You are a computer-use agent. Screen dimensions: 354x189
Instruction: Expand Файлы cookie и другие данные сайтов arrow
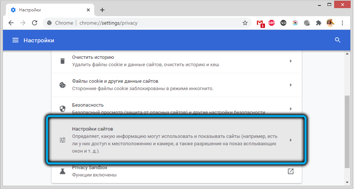(x=290, y=85)
